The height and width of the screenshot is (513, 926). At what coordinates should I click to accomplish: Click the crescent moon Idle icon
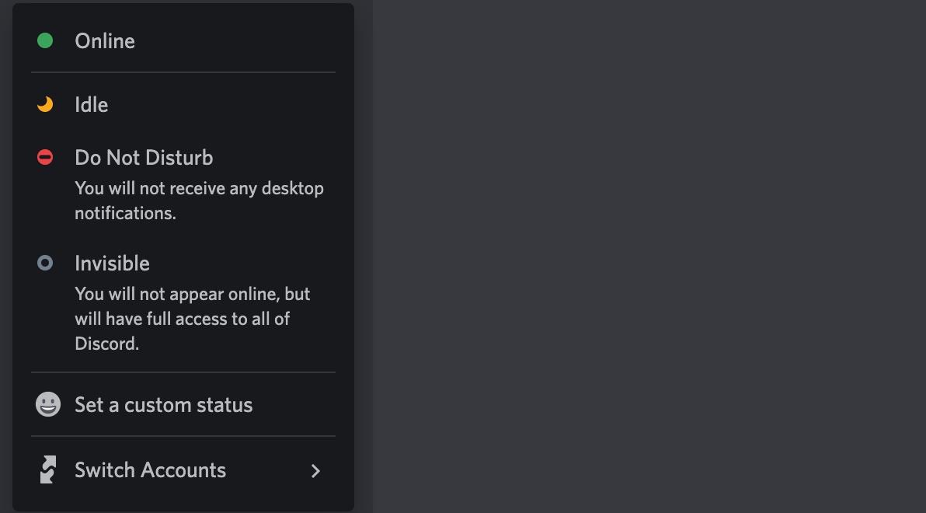(x=44, y=104)
